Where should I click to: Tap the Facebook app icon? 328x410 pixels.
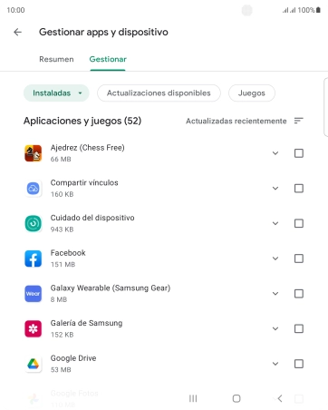pos(33,259)
